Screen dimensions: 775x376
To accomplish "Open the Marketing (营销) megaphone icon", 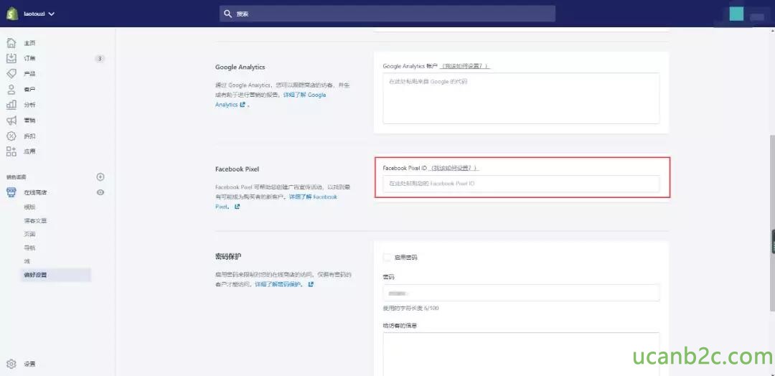I will 11,120.
